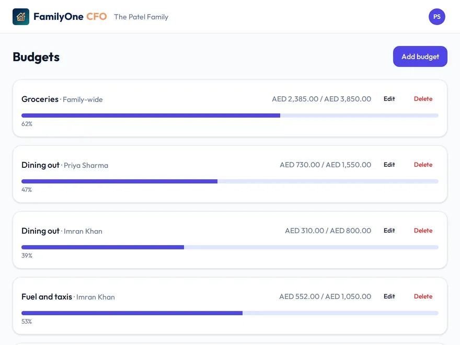Click the Groceries budget progress bar

click(230, 116)
